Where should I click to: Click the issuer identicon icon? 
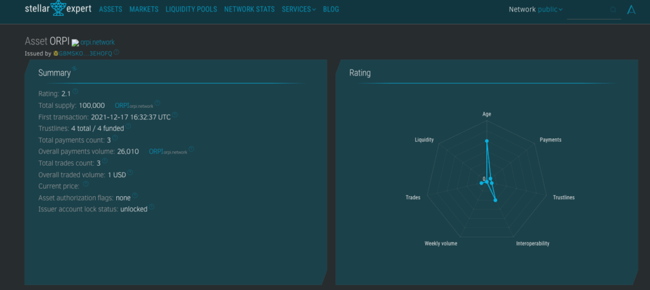pyautogui.click(x=56, y=53)
